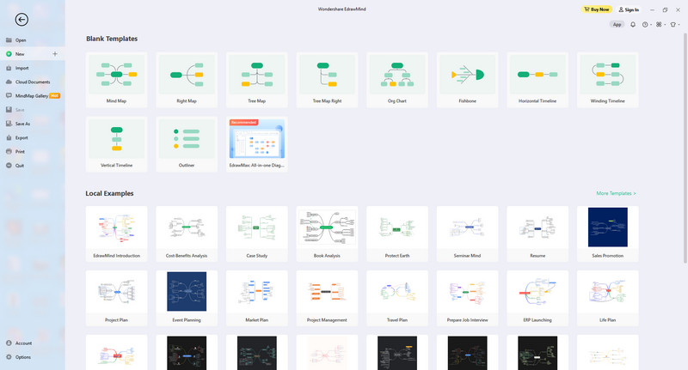Open the Case Study example

pos(256,234)
